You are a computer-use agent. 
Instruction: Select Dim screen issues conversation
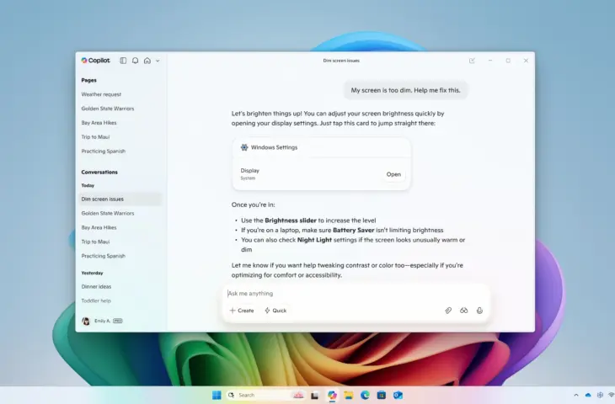point(103,199)
